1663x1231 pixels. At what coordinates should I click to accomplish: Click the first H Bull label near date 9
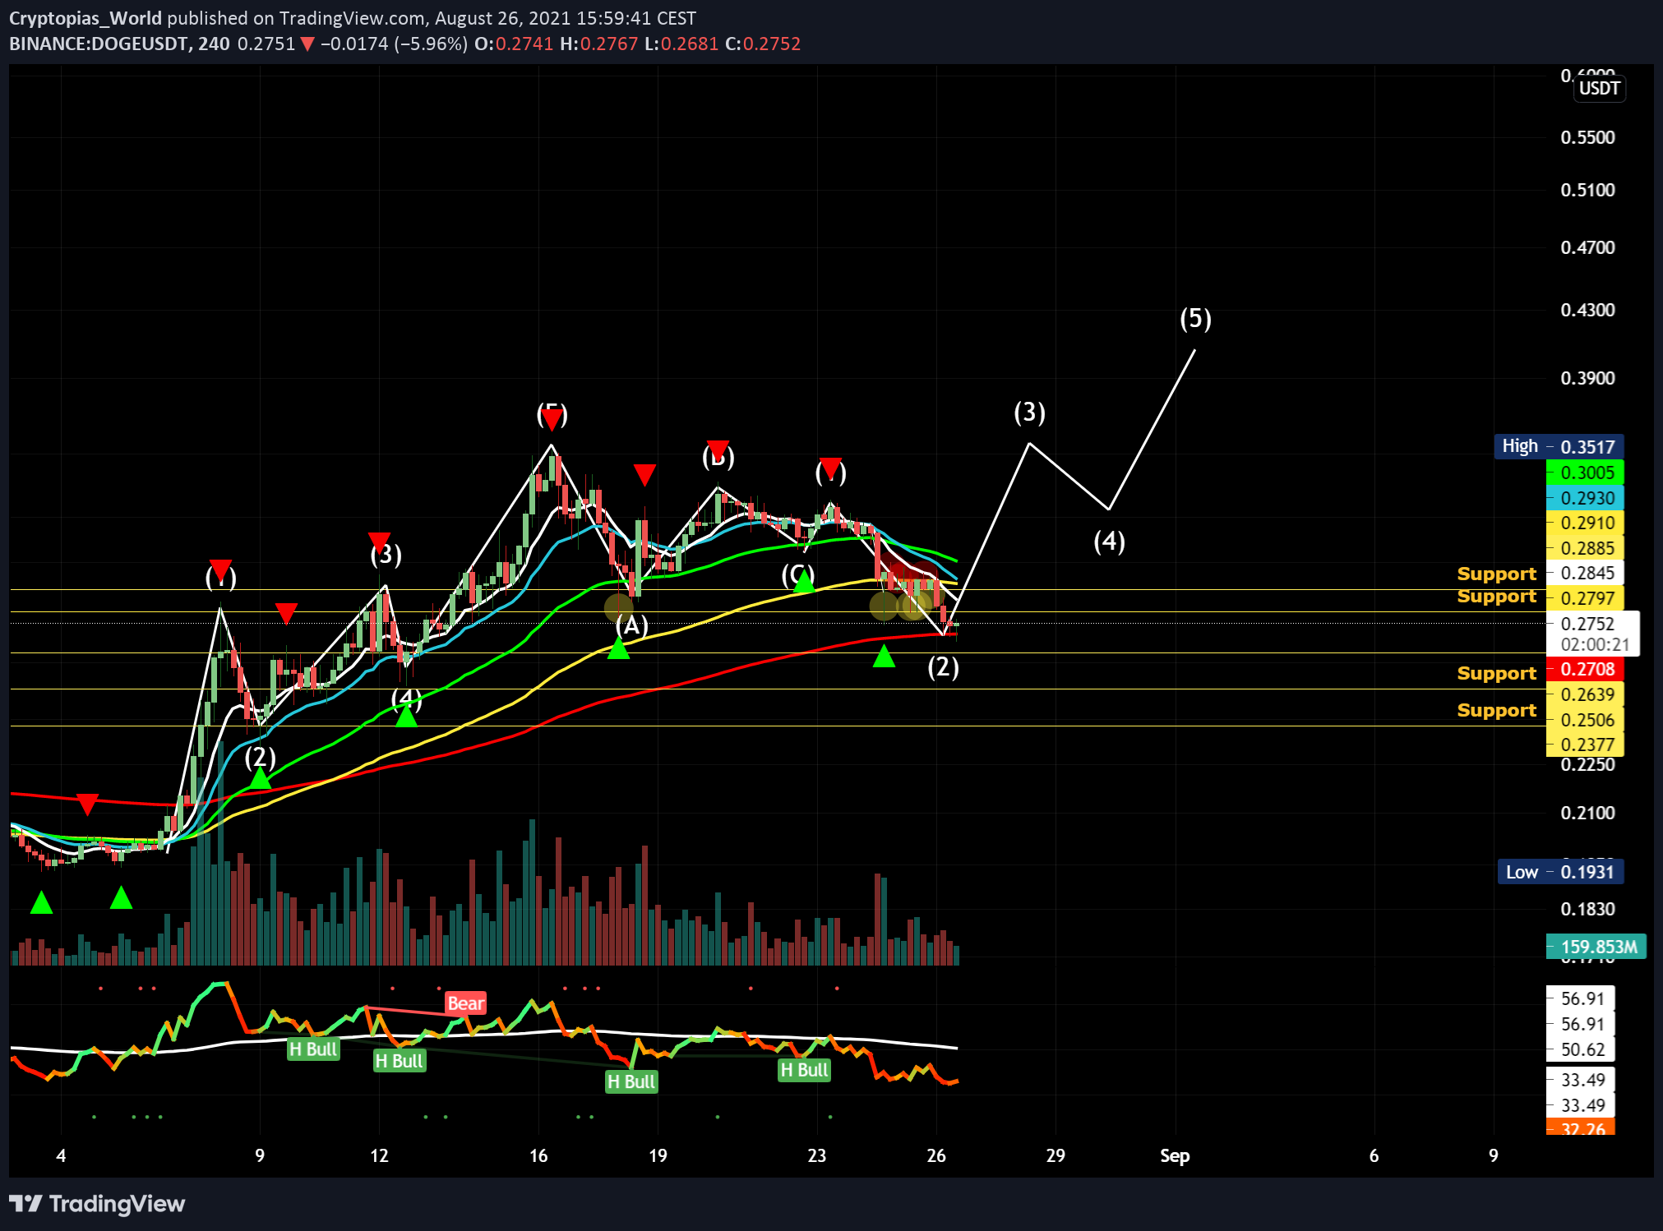pyautogui.click(x=313, y=1049)
